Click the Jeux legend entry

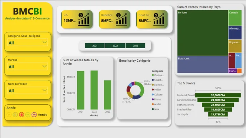(x=155, y=109)
